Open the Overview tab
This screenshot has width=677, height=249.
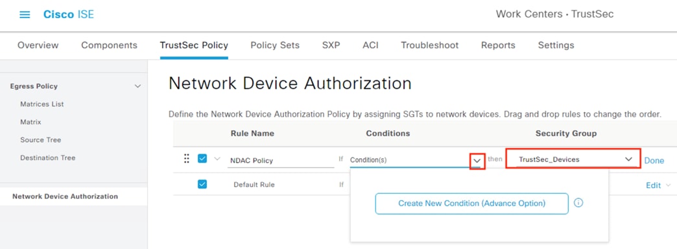click(x=38, y=45)
